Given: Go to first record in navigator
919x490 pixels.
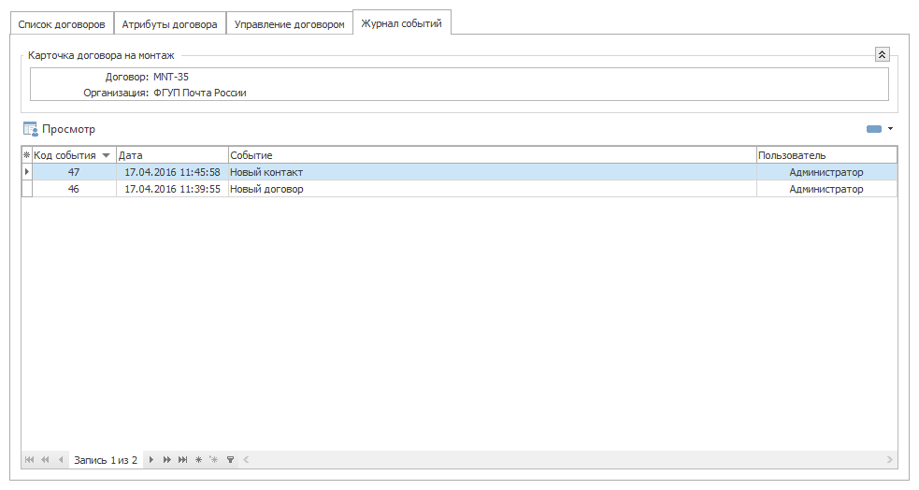Looking at the screenshot, I should click(x=29, y=460).
